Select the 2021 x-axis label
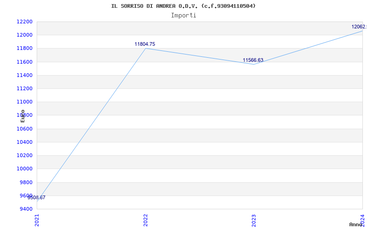Viewport: 367px width, 229px height. pos(37,220)
